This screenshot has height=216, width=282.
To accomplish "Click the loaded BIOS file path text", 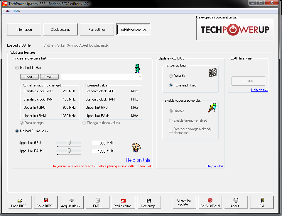I will coord(77,45).
